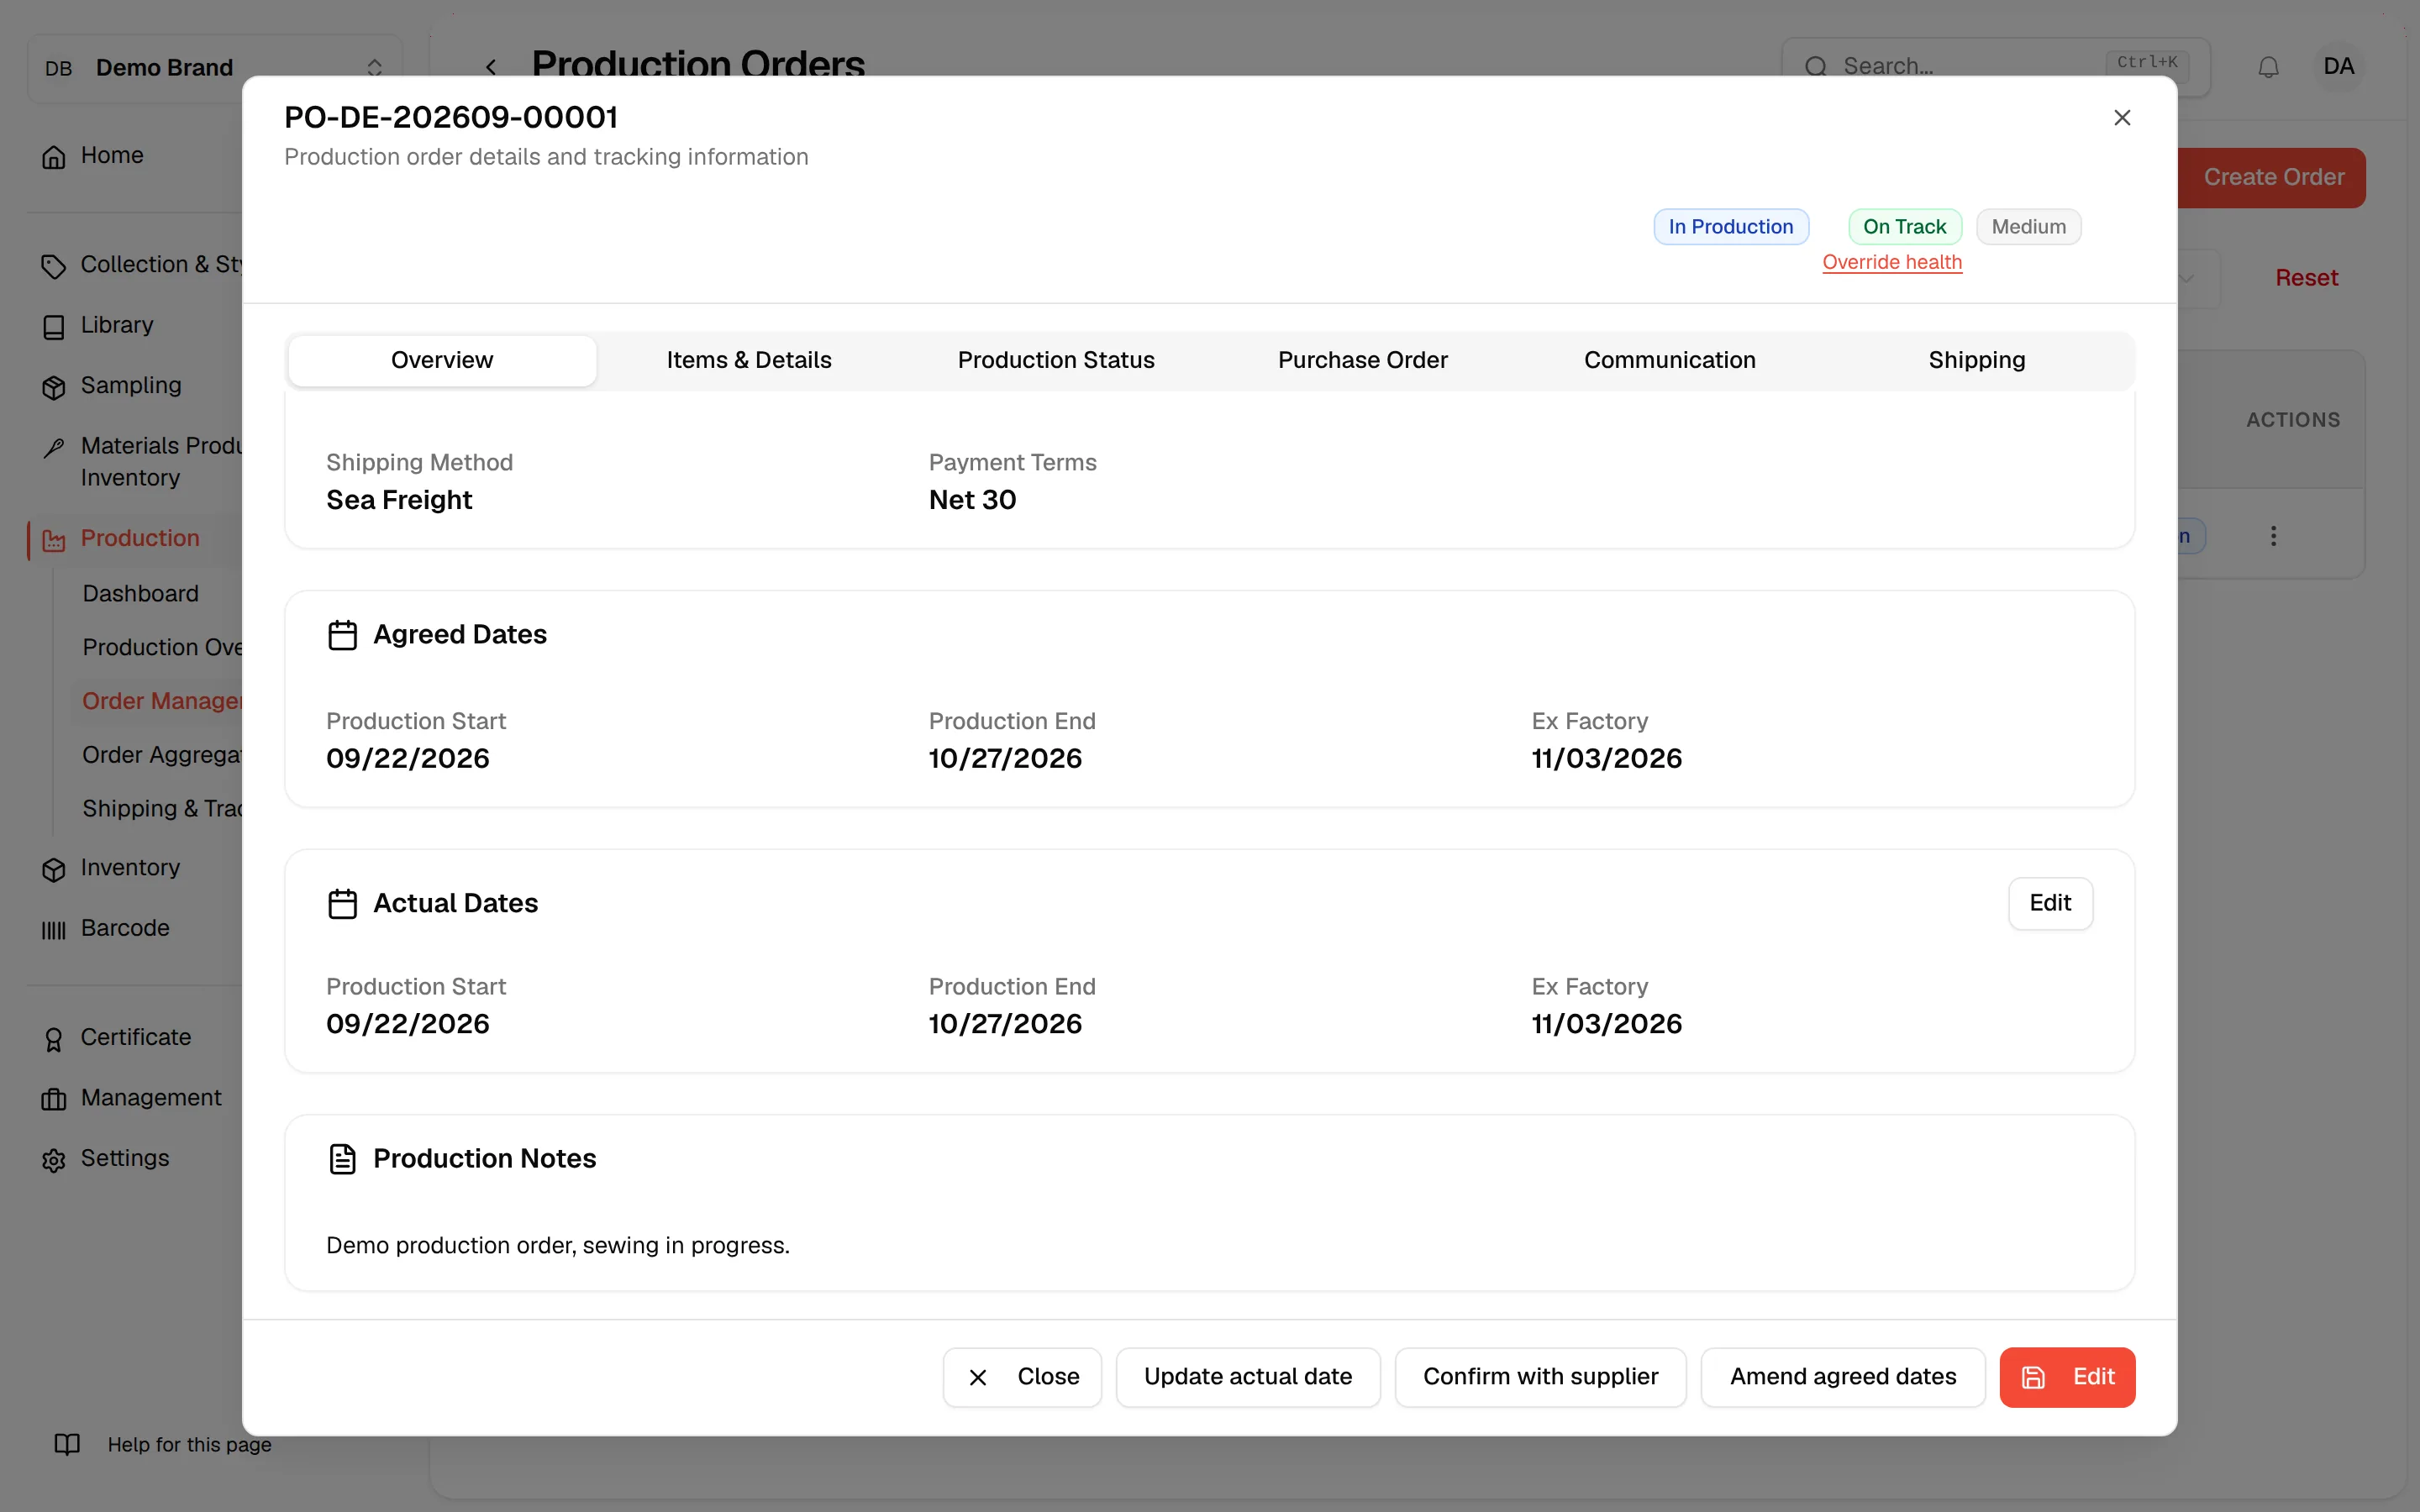2420x1512 pixels.
Task: Switch to Overview tab
Action: pos(442,360)
